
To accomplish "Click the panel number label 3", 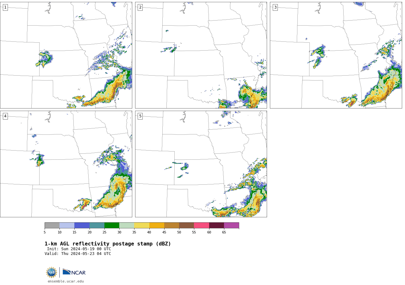I will pyautogui.click(x=275, y=7).
